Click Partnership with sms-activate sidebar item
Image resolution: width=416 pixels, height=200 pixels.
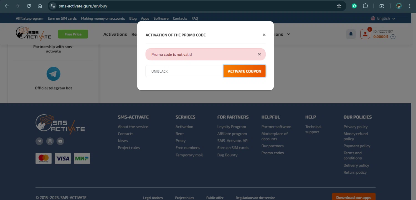tap(53, 49)
